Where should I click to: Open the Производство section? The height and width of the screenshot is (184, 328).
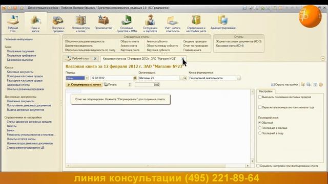[104, 22]
